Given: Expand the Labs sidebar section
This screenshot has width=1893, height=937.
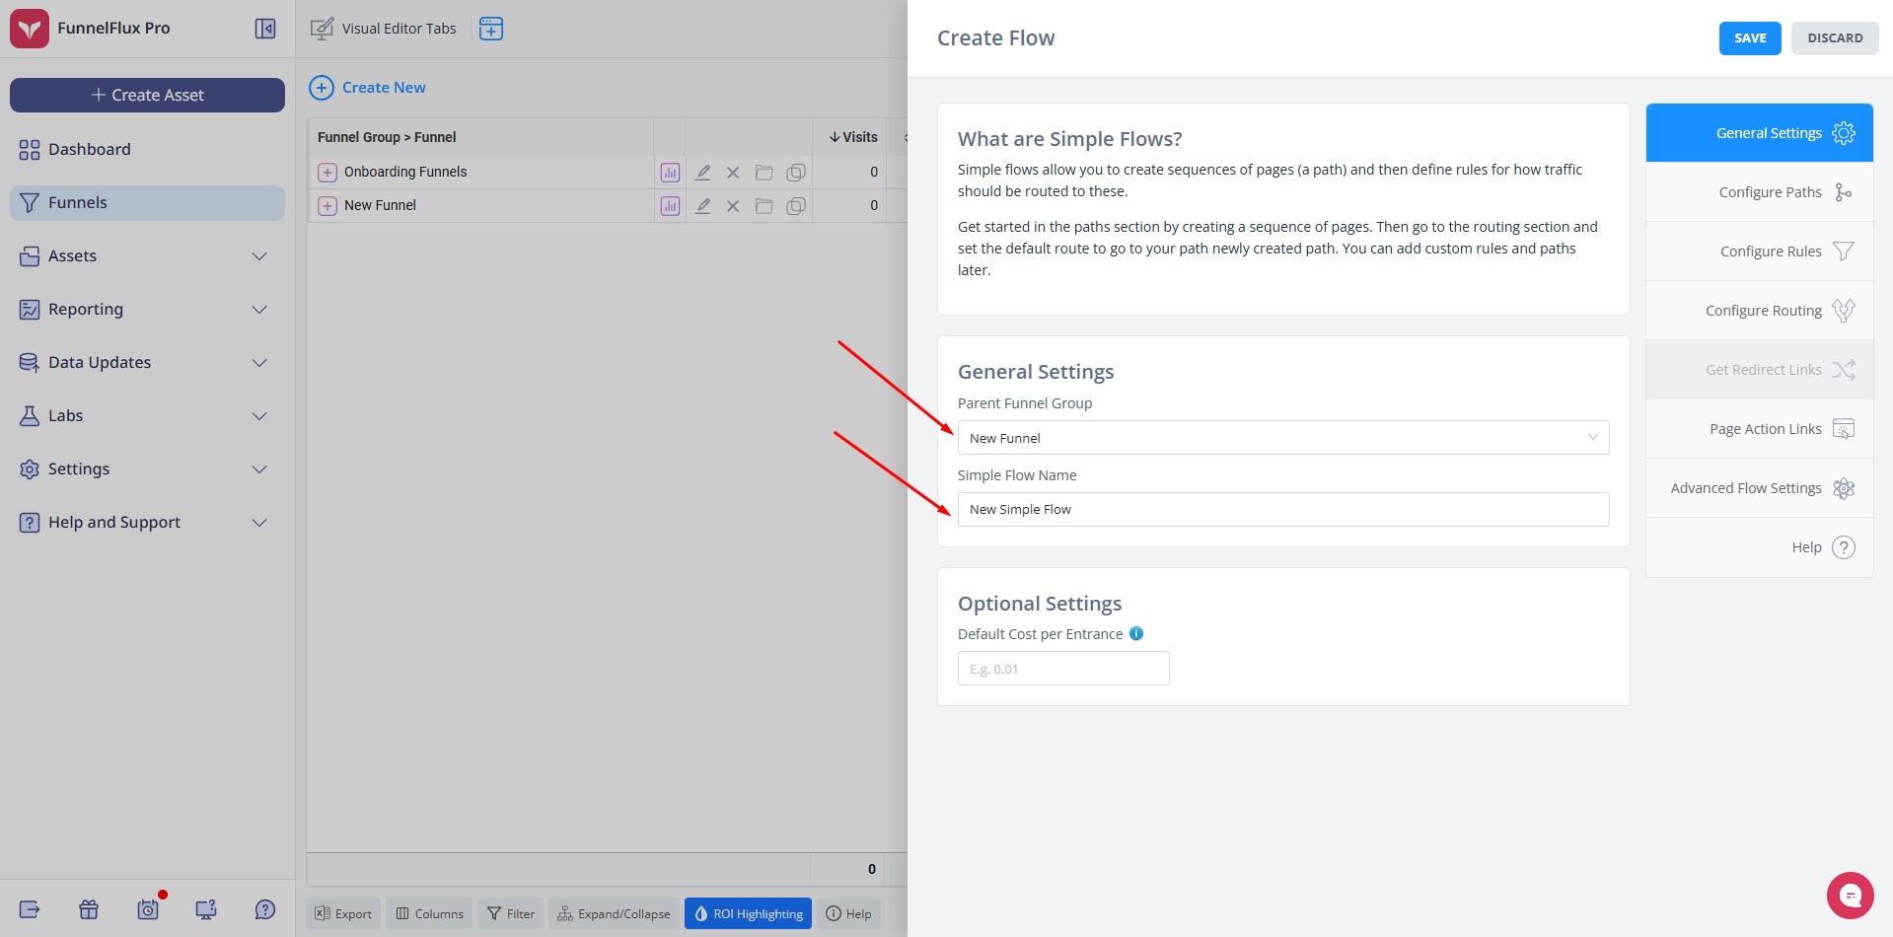Looking at the screenshot, I should point(147,416).
